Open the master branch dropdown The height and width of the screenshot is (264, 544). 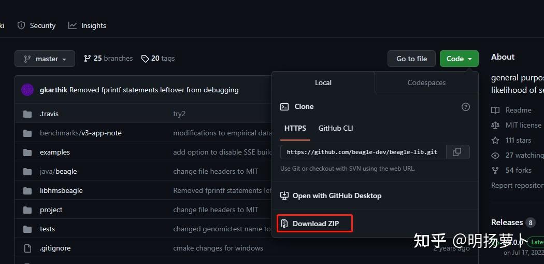45,59
